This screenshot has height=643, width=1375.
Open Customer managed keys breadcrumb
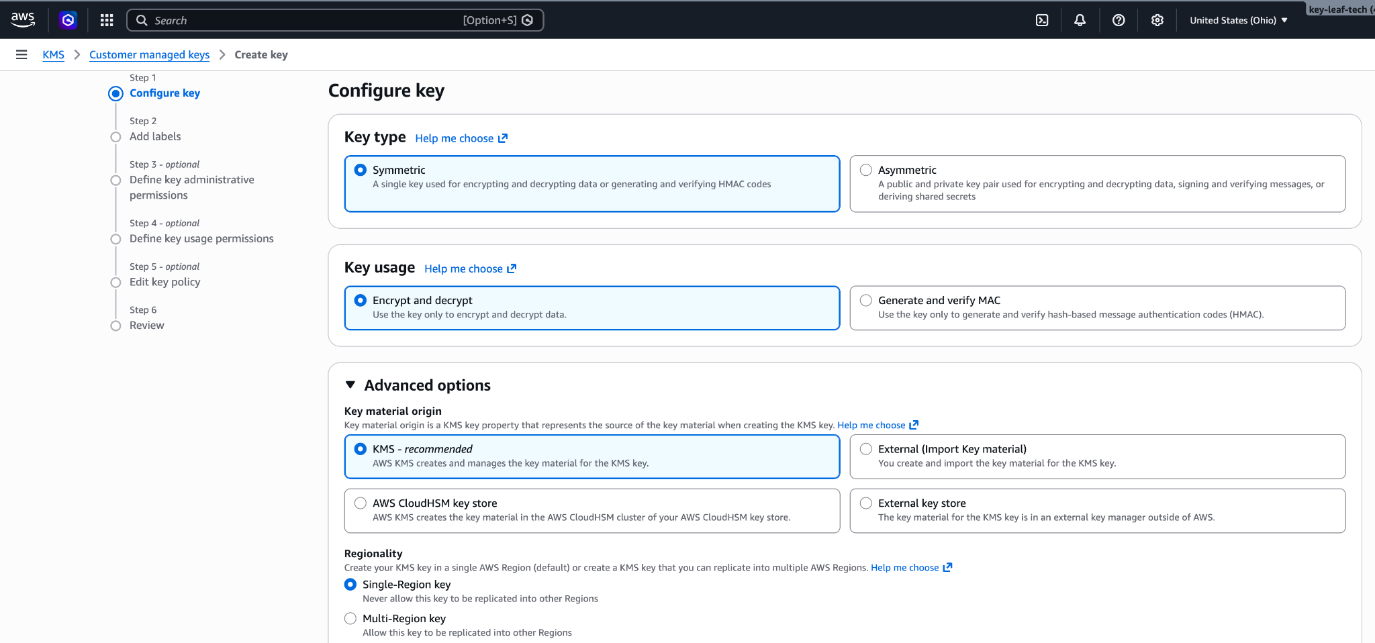click(x=149, y=54)
